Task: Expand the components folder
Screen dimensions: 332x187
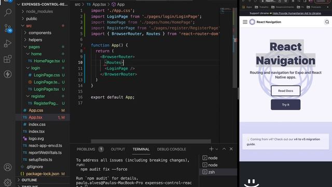Action: pyautogui.click(x=40, y=33)
